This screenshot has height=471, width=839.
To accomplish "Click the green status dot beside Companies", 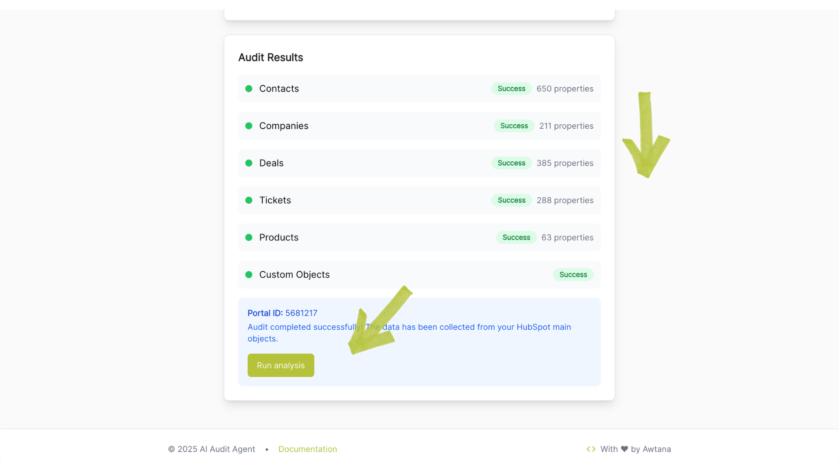I will coord(249,126).
